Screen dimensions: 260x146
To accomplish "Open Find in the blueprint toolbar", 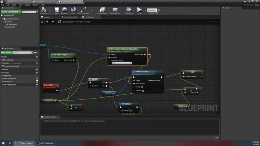I will (x=74, y=10).
